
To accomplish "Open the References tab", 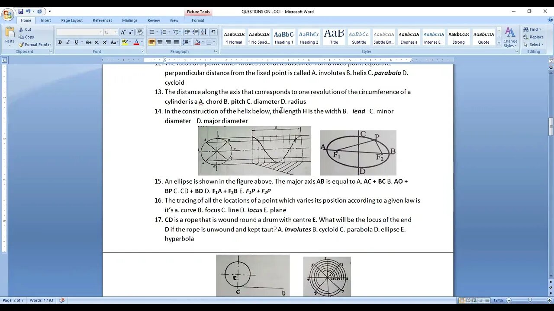I will pos(102,20).
